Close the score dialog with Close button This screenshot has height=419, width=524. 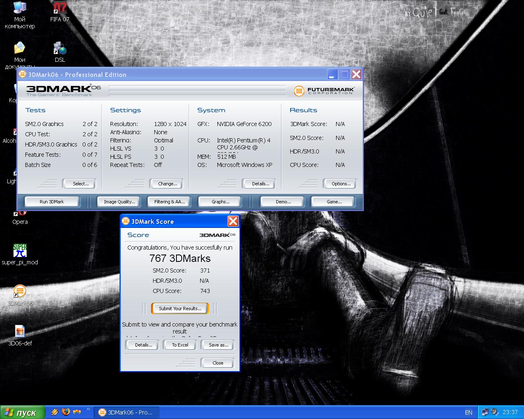(x=218, y=363)
